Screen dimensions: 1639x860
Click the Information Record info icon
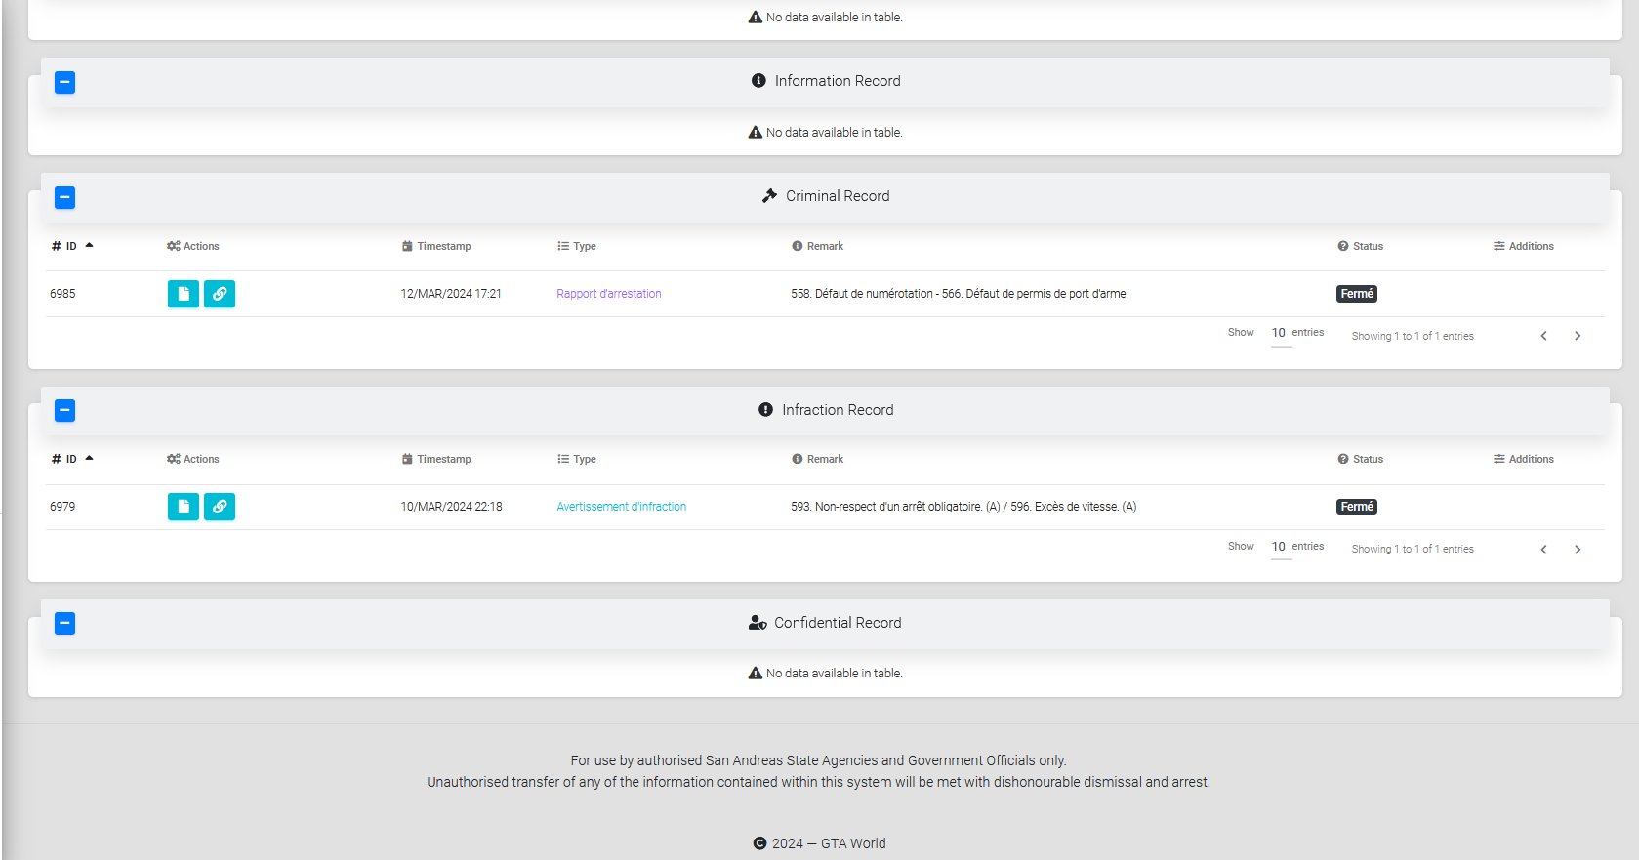758,81
